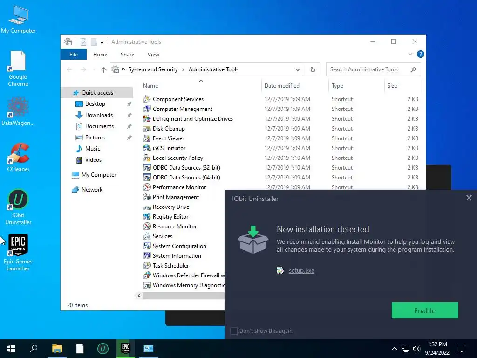Image resolution: width=477 pixels, height=358 pixels.
Task: Select the Print Management icon
Action: pos(147,197)
